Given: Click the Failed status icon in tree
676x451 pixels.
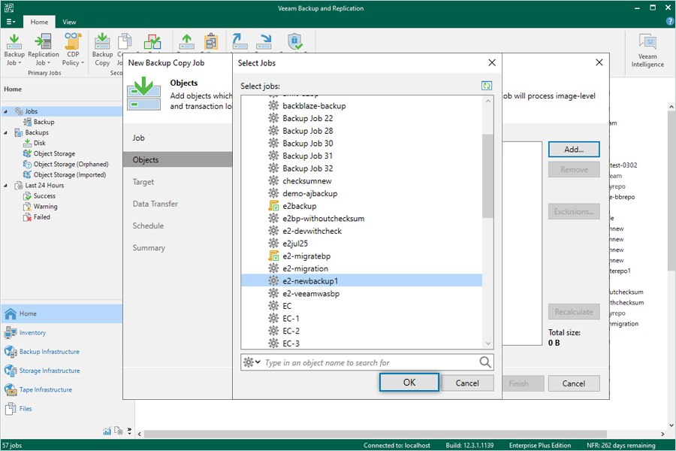Looking at the screenshot, I should (27, 217).
